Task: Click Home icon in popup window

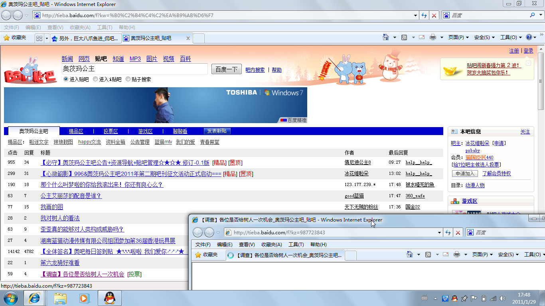Action: [409, 255]
